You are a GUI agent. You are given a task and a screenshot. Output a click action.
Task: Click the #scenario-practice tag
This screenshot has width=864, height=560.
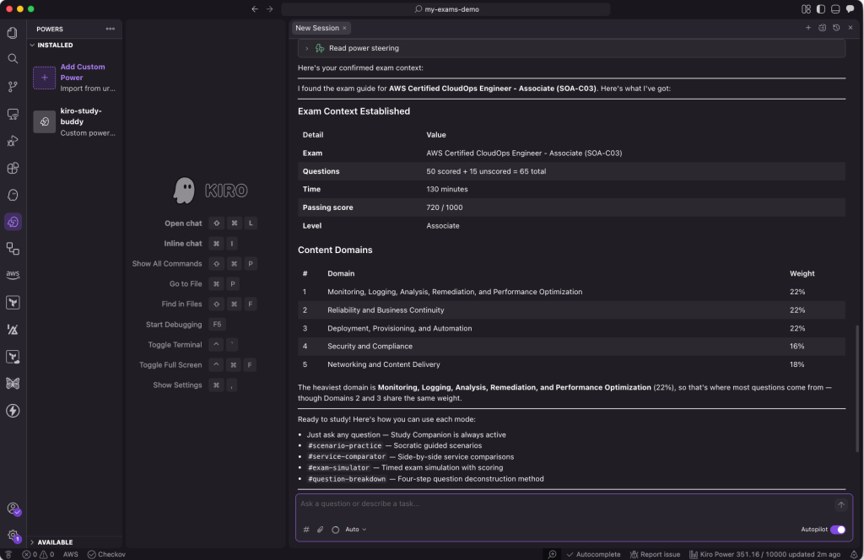point(344,445)
